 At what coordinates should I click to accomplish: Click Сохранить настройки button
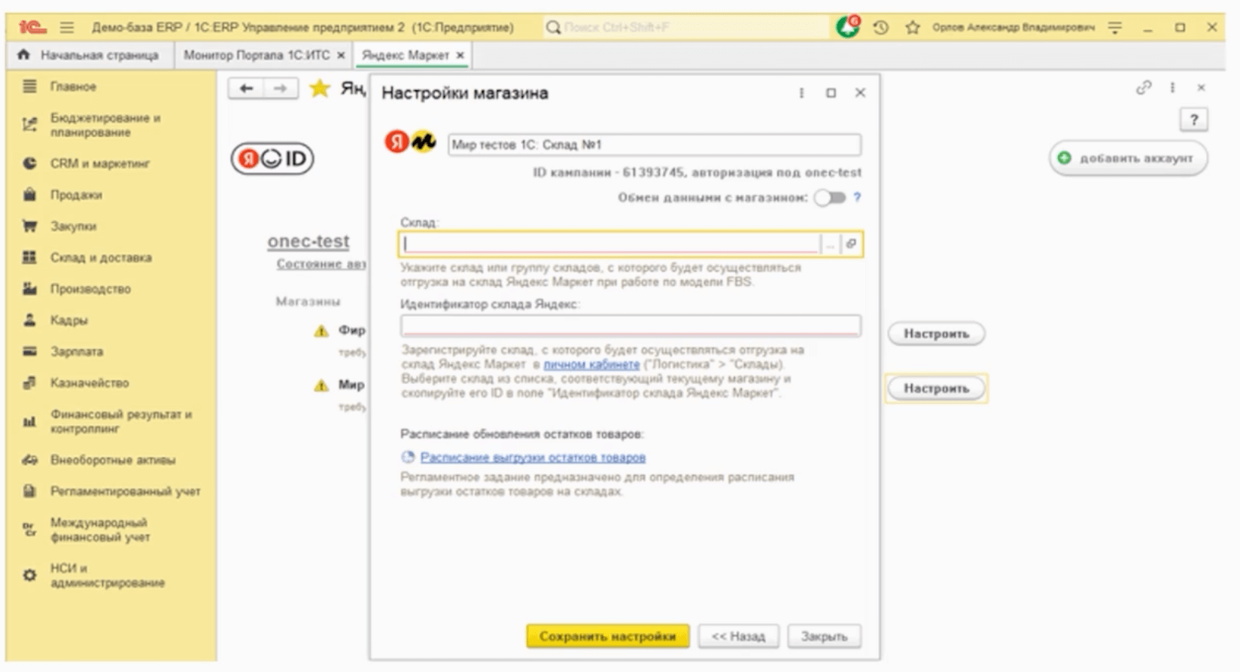(x=607, y=636)
